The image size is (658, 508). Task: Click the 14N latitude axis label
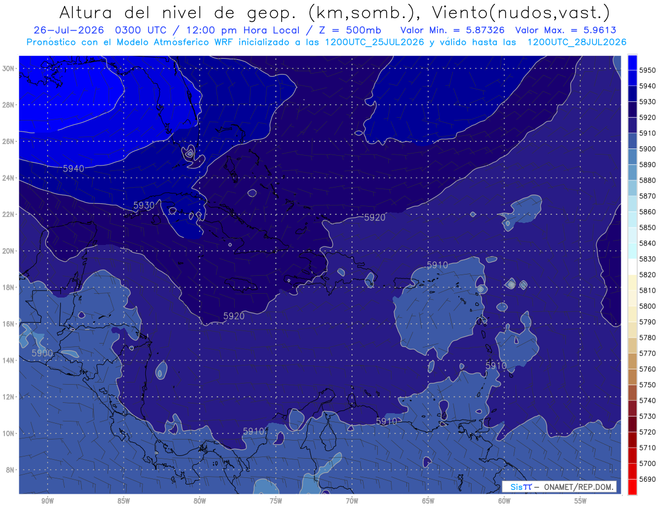8,361
